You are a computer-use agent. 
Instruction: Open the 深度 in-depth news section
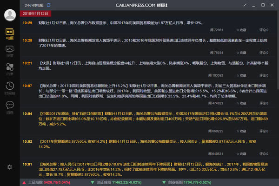click(x=10, y=51)
